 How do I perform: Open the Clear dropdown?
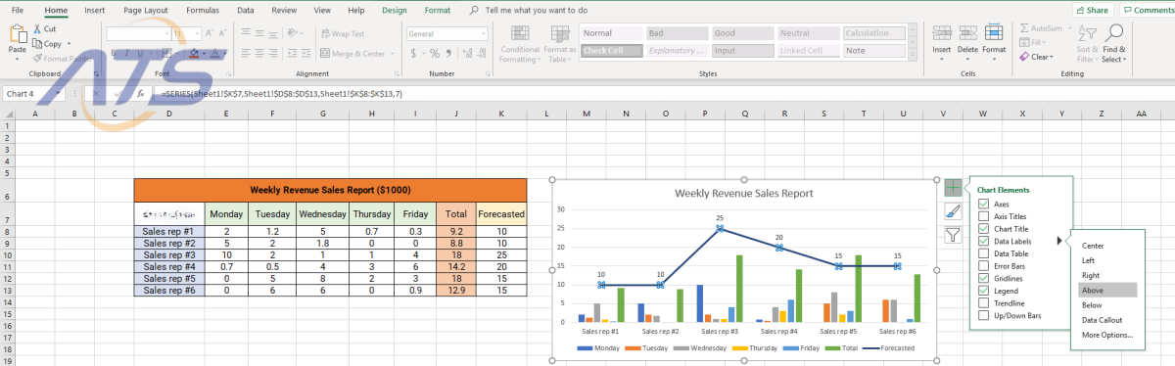click(x=1036, y=57)
